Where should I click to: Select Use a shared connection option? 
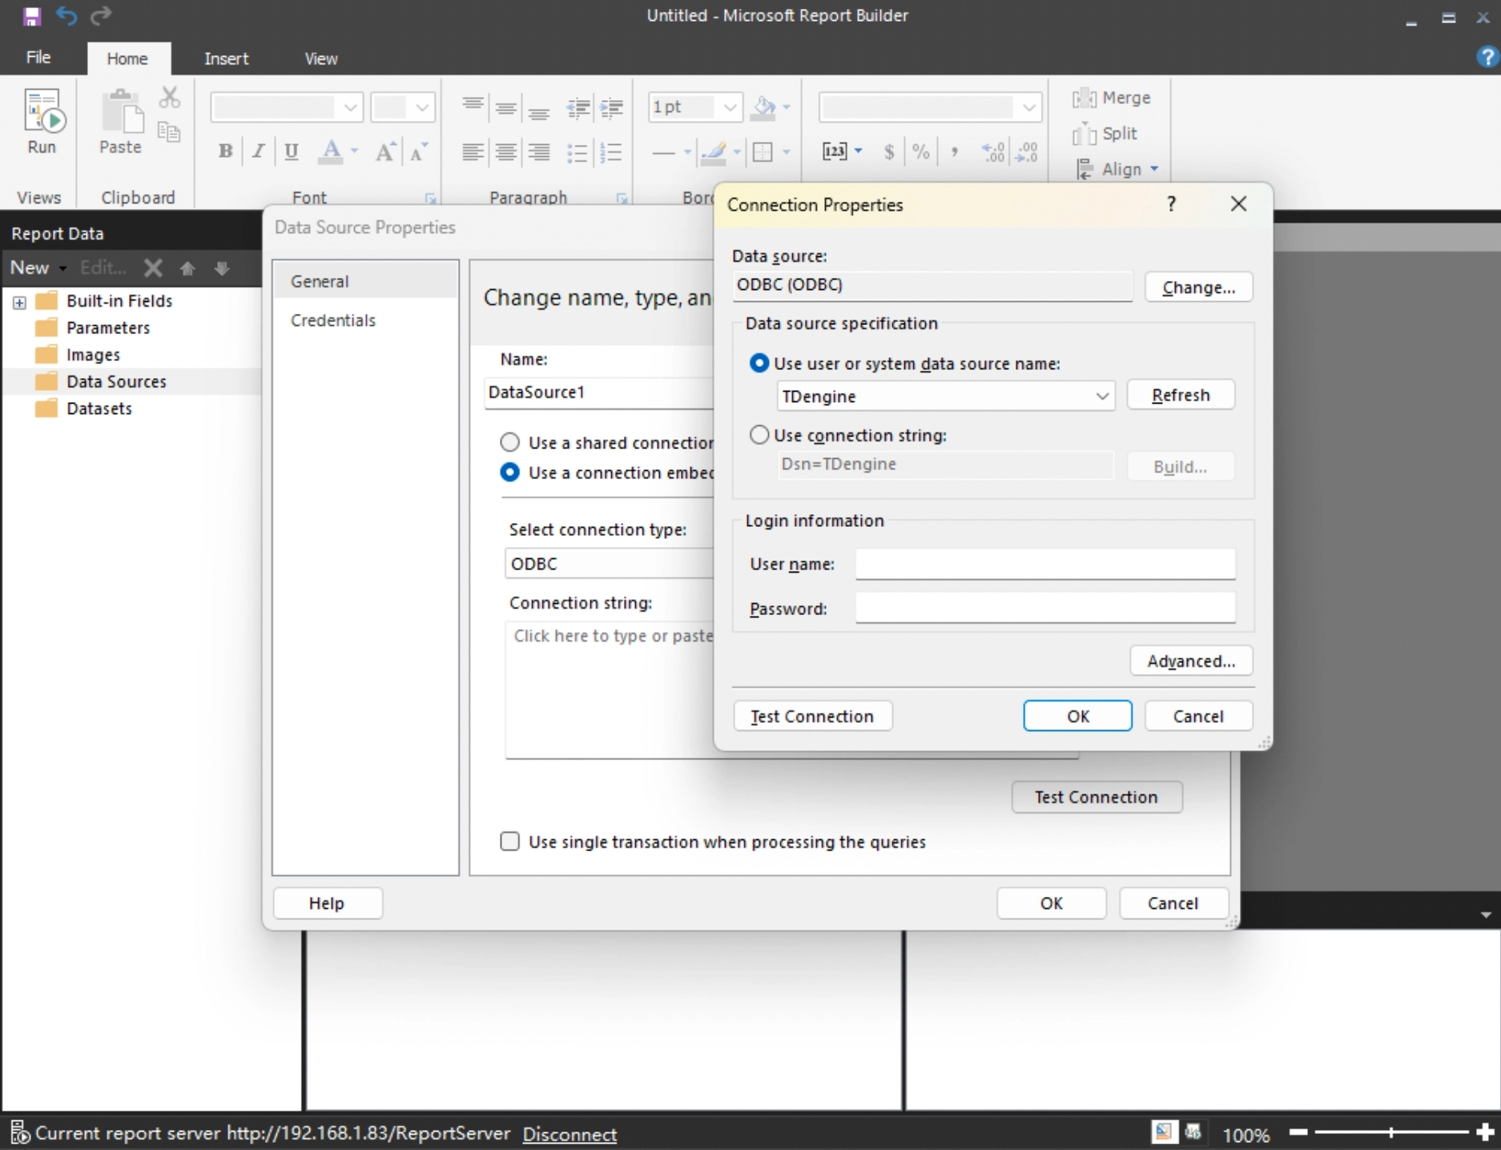click(x=509, y=442)
